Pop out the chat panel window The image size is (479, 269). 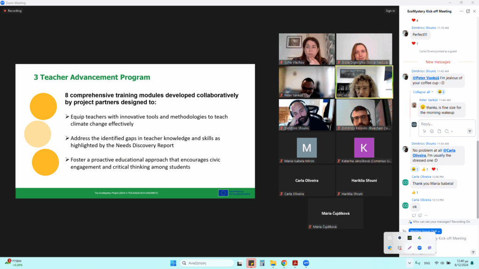pyautogui.click(x=467, y=11)
